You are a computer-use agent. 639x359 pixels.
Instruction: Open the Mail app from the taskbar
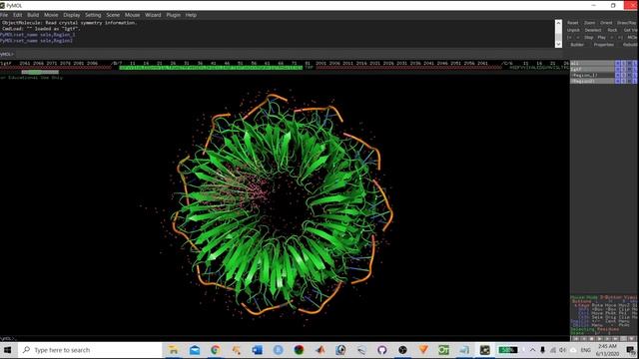(x=195, y=350)
